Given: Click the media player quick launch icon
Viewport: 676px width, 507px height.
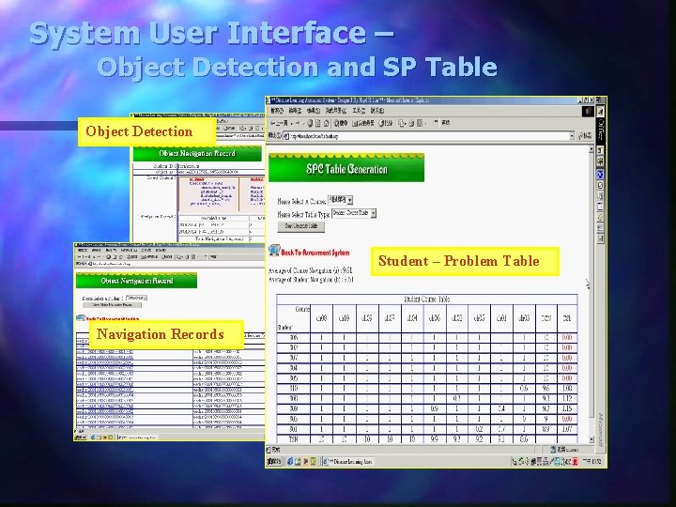Looking at the screenshot, I should (x=306, y=461).
